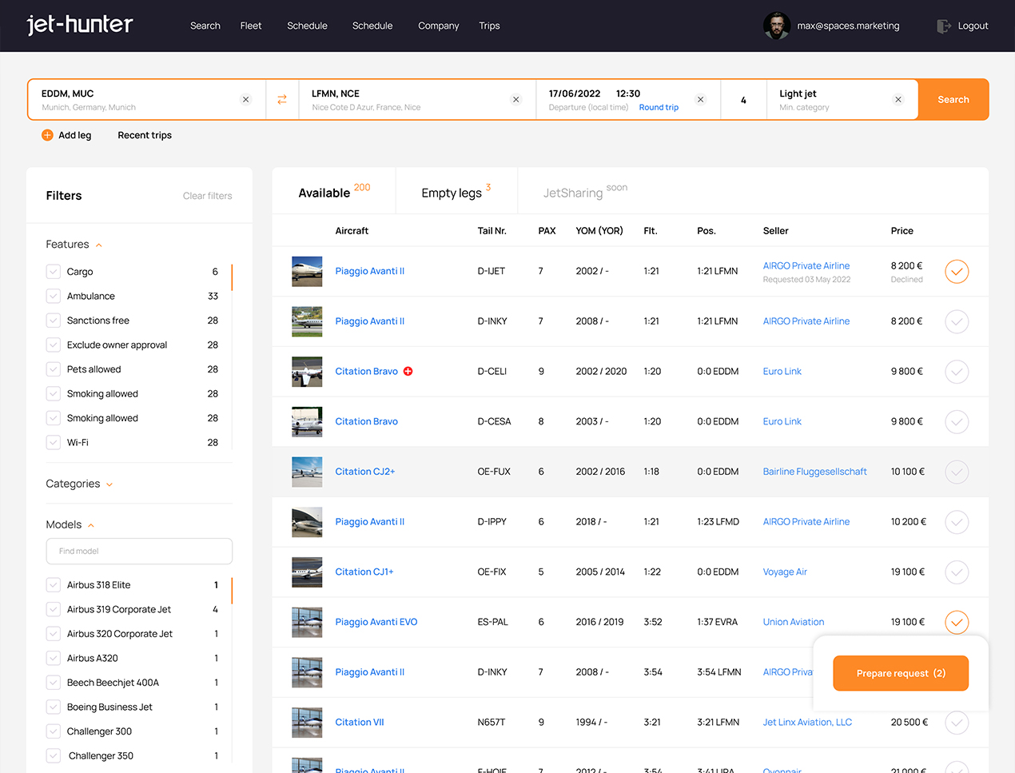This screenshot has height=773, width=1015.
Task: Deselect the Piaggio Avanti EVO row checkmark
Action: (956, 622)
